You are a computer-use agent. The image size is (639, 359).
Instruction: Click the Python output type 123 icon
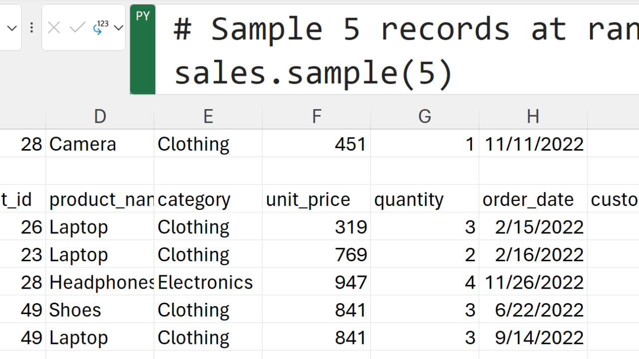tap(101, 28)
